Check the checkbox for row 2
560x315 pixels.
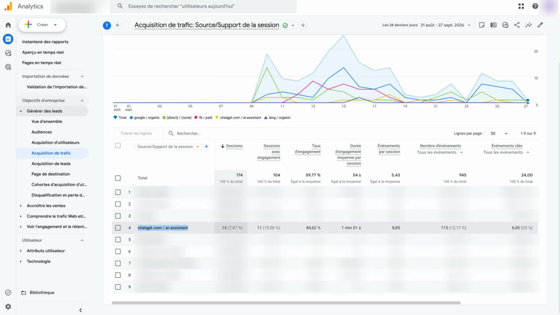118,204
